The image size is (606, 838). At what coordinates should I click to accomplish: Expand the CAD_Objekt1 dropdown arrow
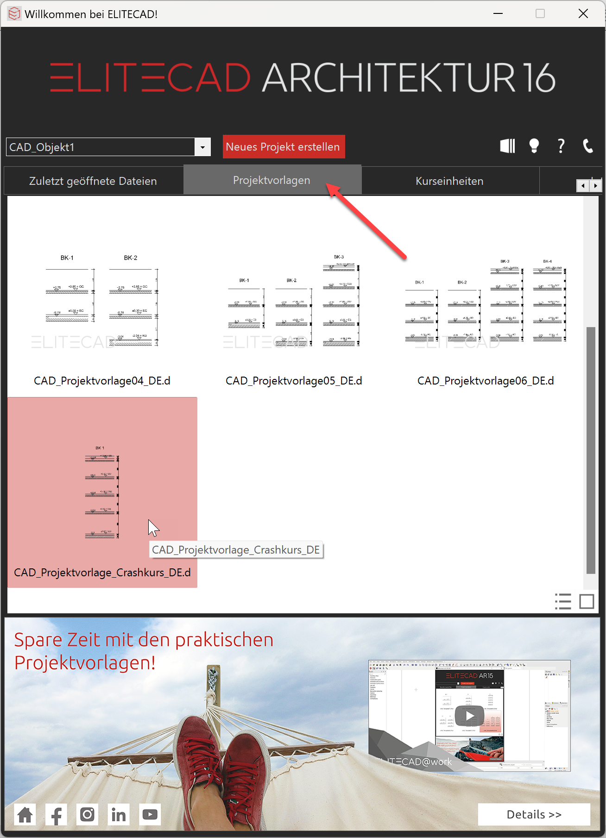(202, 147)
